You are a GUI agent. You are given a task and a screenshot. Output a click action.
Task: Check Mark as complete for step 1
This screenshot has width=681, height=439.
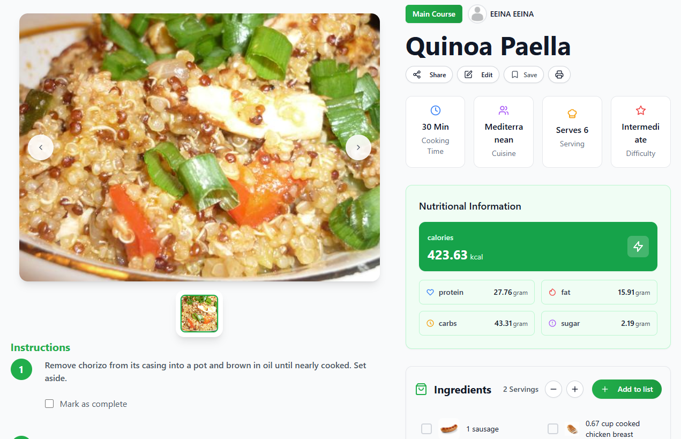[49, 404]
